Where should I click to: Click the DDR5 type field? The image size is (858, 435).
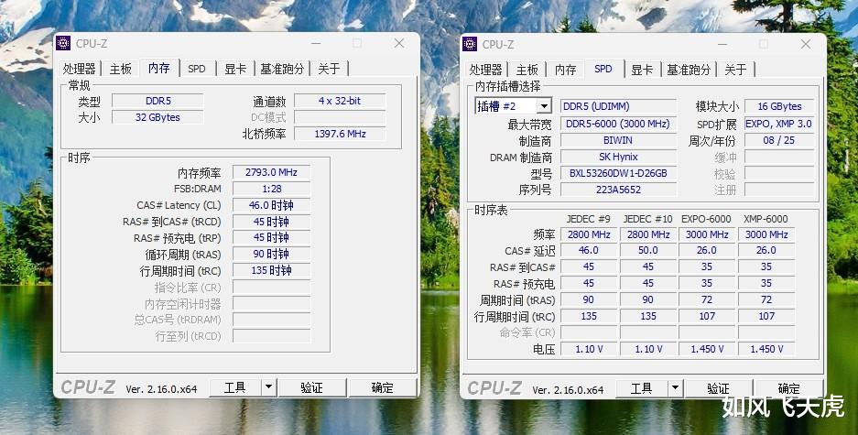pyautogui.click(x=157, y=101)
